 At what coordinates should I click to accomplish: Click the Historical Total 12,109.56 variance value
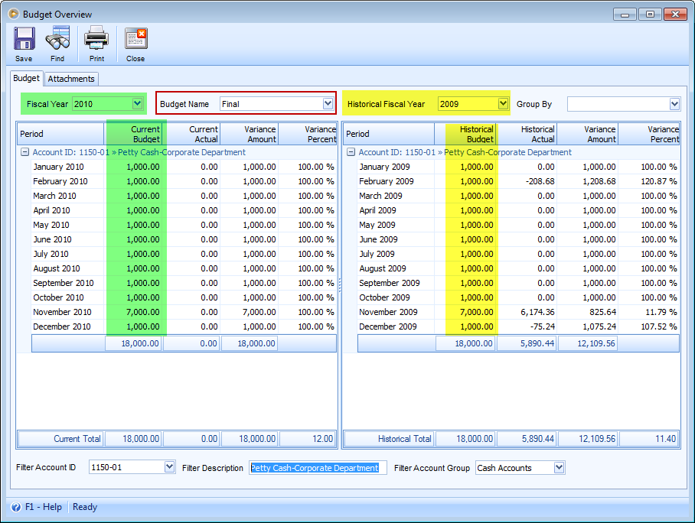(x=588, y=439)
